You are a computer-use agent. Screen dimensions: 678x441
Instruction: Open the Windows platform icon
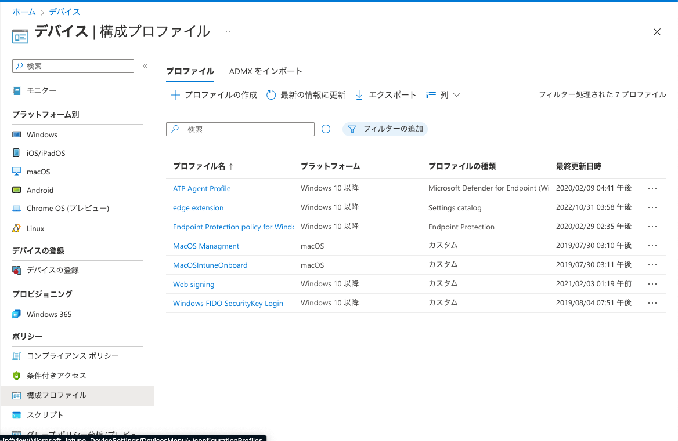point(16,134)
